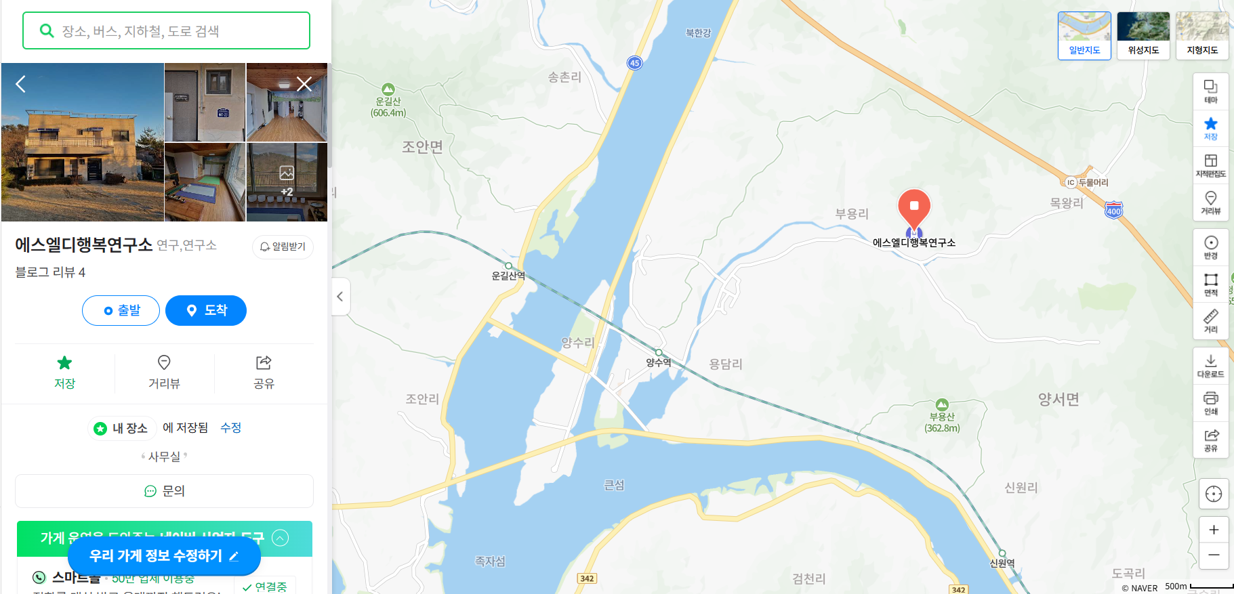Toggle the 지적편집도 cadastral map overlay
This screenshot has height=594, width=1234.
[1210, 166]
